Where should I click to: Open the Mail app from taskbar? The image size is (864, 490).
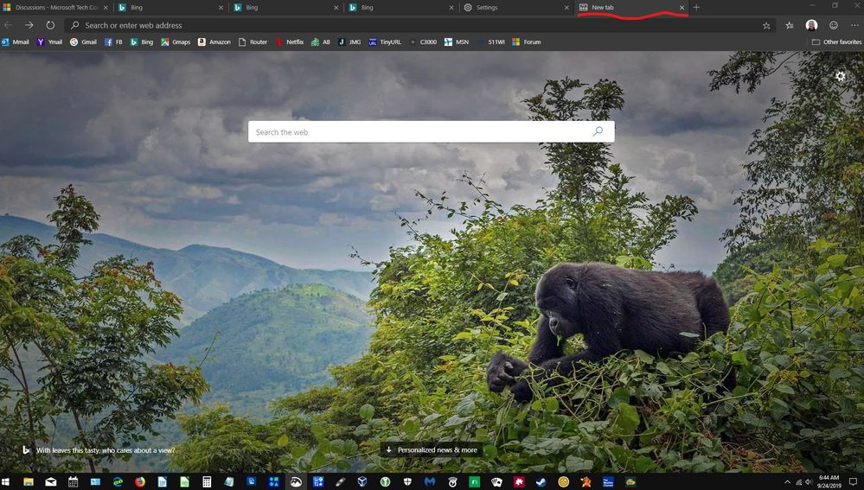coord(51,481)
